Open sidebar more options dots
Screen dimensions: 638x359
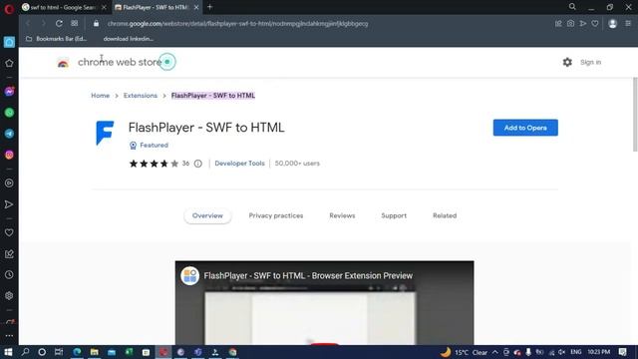9,336
